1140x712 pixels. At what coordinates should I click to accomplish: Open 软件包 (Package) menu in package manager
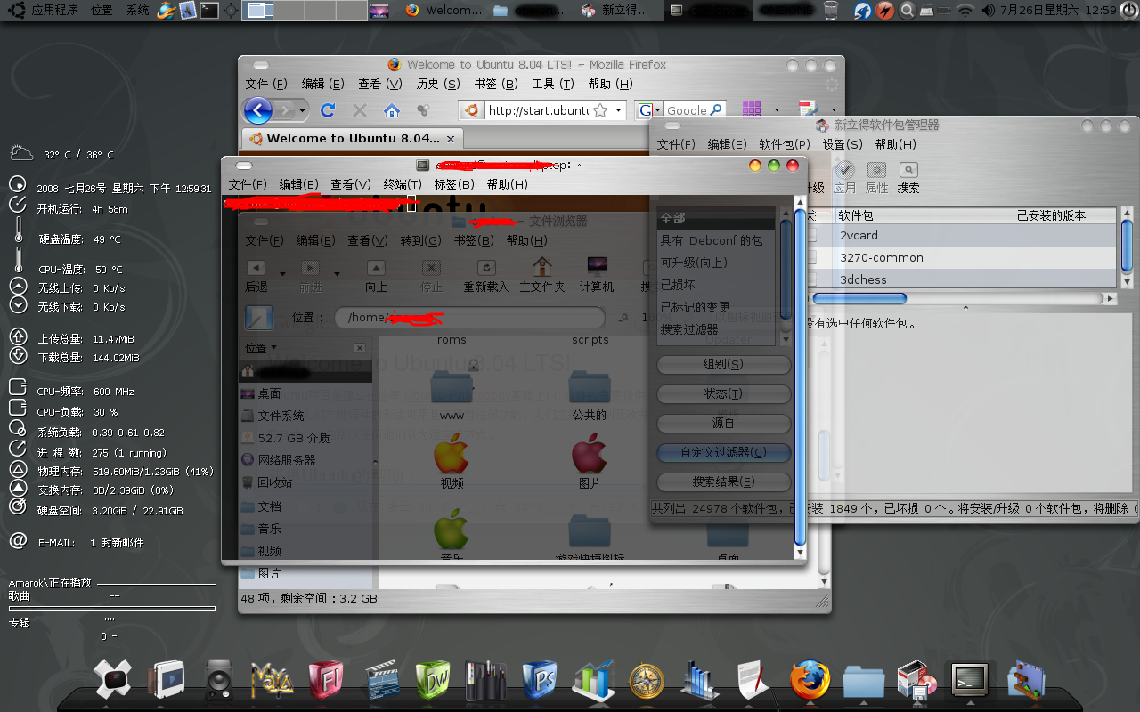pyautogui.click(x=785, y=144)
